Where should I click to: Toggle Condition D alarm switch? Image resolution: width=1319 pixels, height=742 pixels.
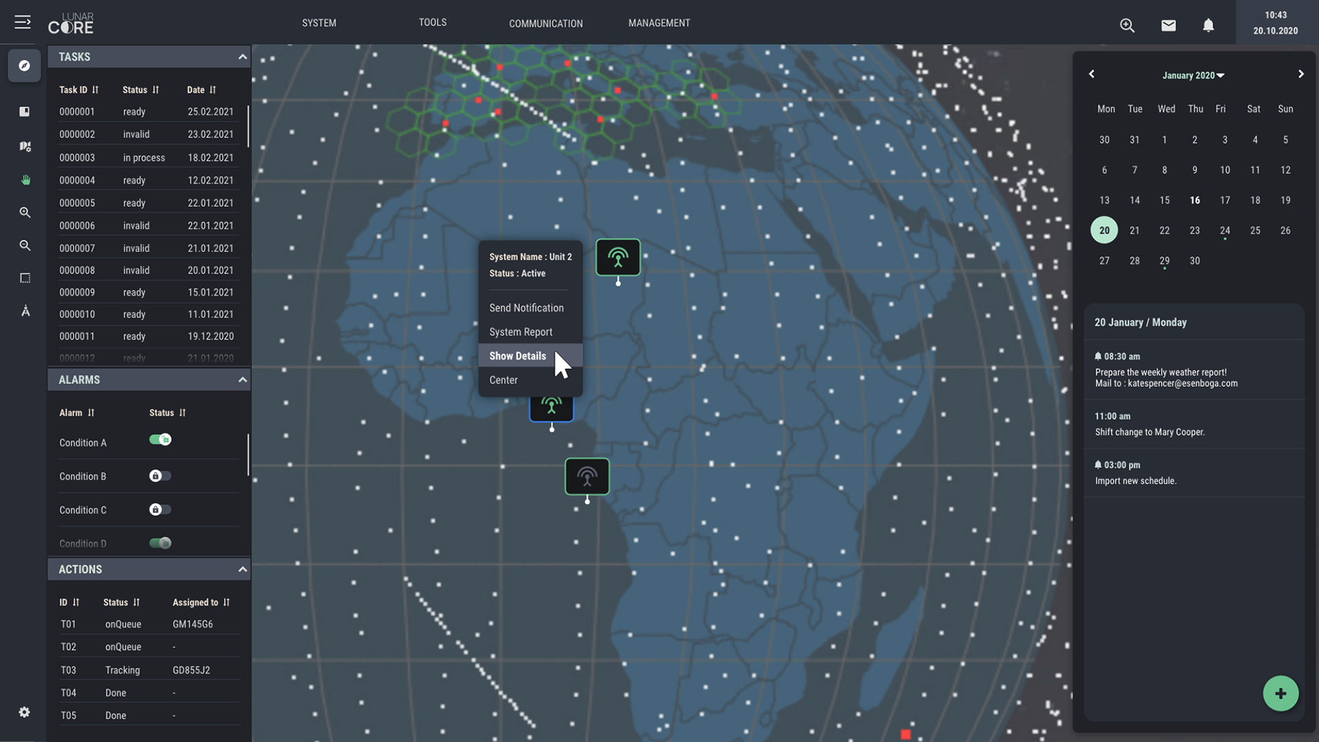[160, 543]
